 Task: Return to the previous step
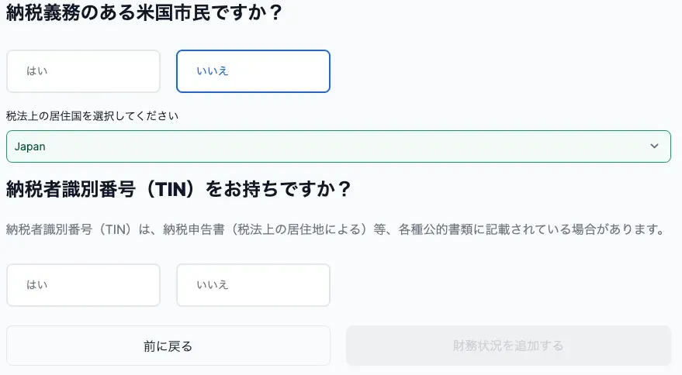coord(168,346)
